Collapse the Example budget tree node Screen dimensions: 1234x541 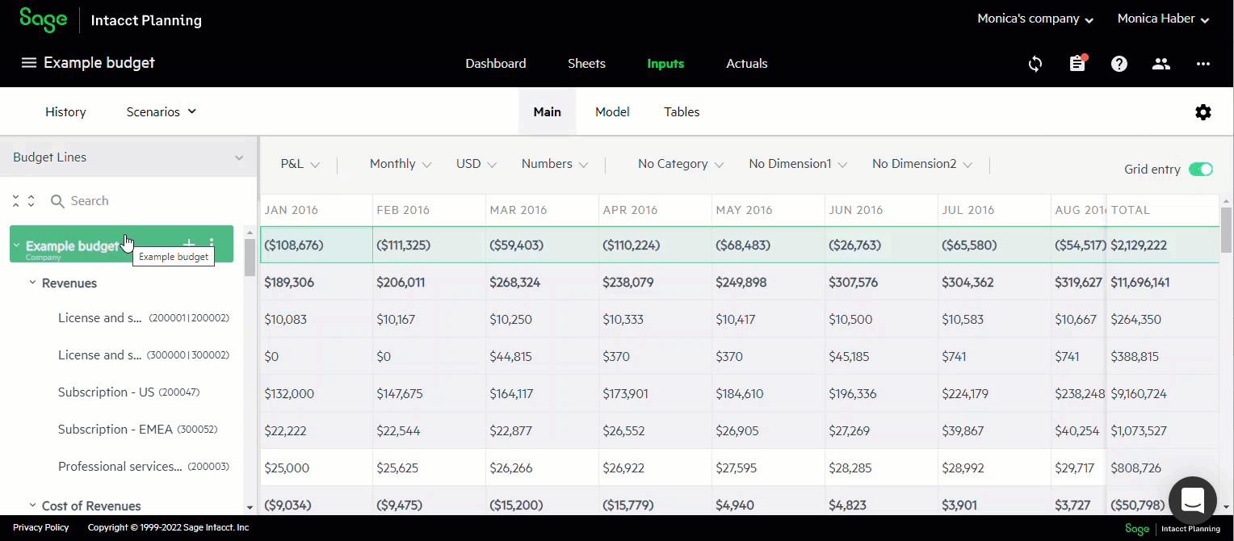(17, 245)
